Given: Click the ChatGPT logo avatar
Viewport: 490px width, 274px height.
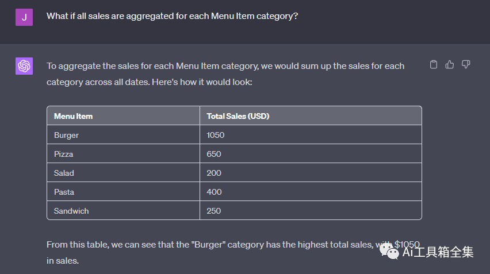Looking at the screenshot, I should tap(24, 66).
